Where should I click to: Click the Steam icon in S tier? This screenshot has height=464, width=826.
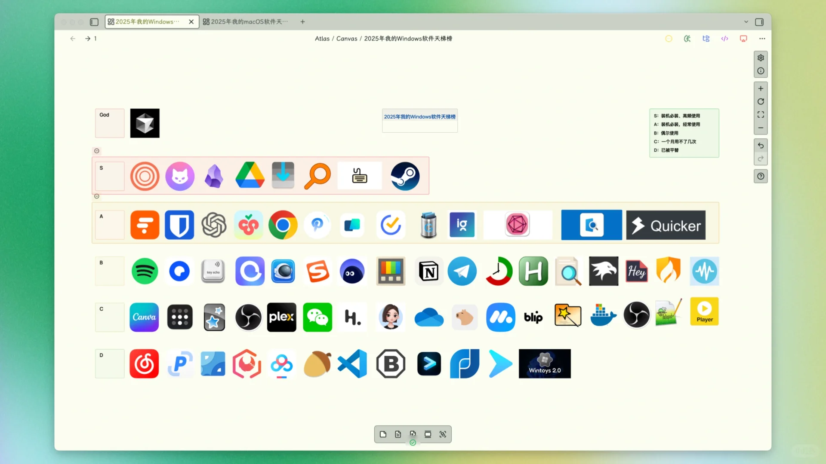point(405,176)
